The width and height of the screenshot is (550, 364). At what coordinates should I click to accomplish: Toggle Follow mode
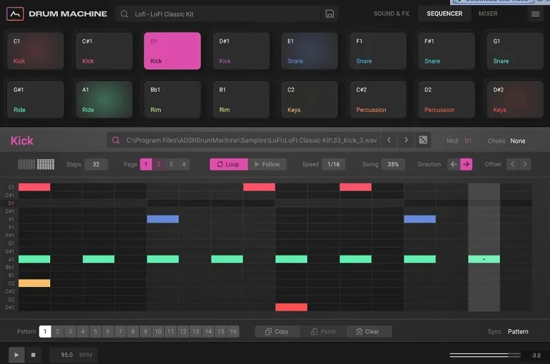(x=268, y=164)
